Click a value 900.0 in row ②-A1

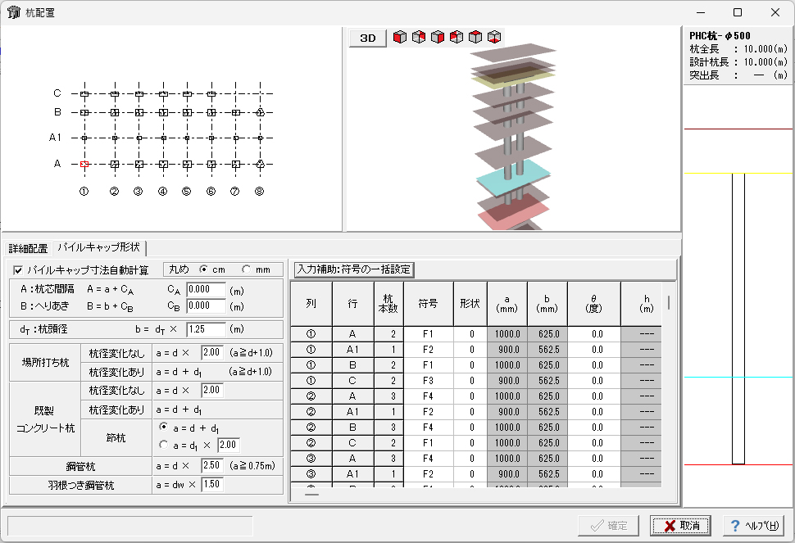point(507,412)
